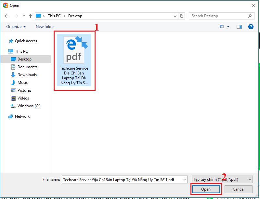
Task: Select Quick access in navigation pane
Action: click(x=26, y=41)
